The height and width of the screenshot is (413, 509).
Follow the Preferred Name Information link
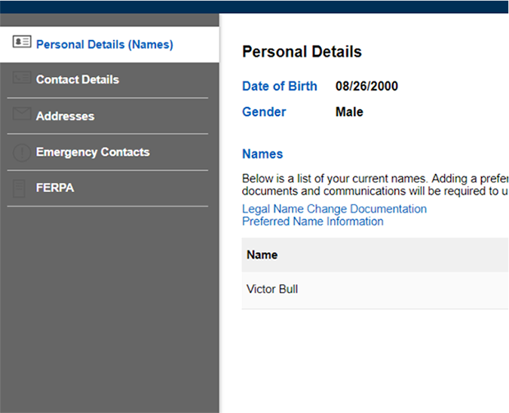(312, 222)
